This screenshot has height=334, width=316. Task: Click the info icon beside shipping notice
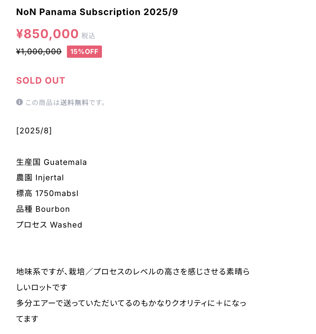pyautogui.click(x=19, y=102)
